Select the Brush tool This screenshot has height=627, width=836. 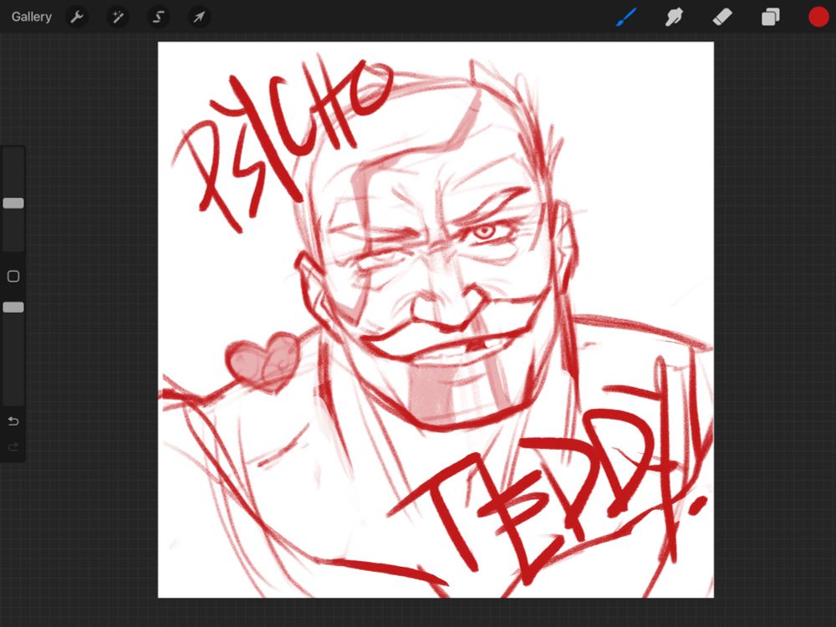tap(626, 17)
